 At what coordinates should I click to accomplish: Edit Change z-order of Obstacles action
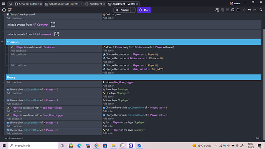click(132, 58)
